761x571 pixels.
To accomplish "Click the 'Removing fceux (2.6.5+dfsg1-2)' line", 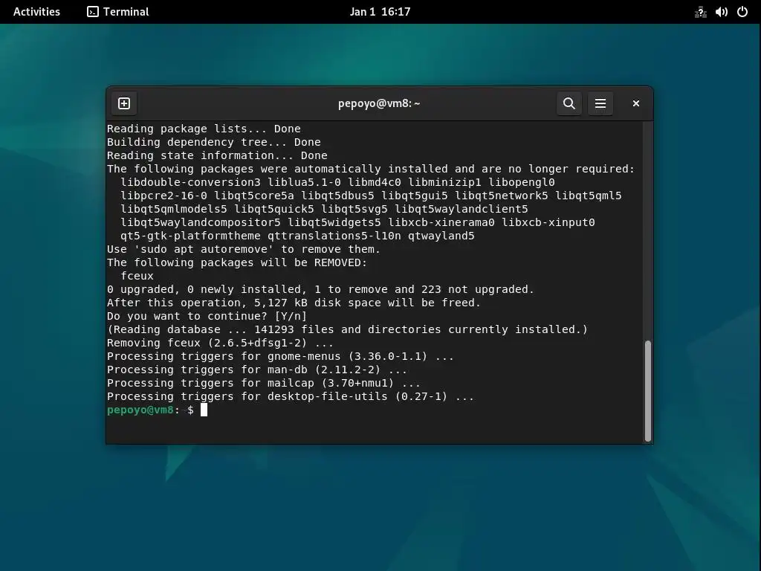I will [220, 343].
